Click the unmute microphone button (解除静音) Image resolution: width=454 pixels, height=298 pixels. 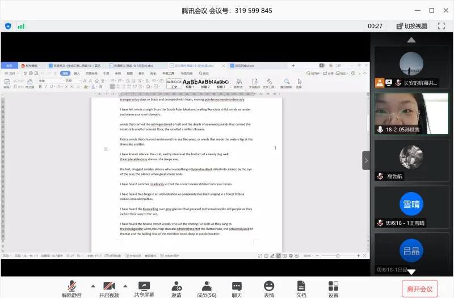[x=72, y=288]
